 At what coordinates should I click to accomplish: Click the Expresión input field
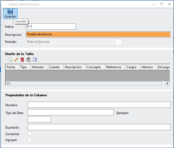pyautogui.click(x=99, y=127)
